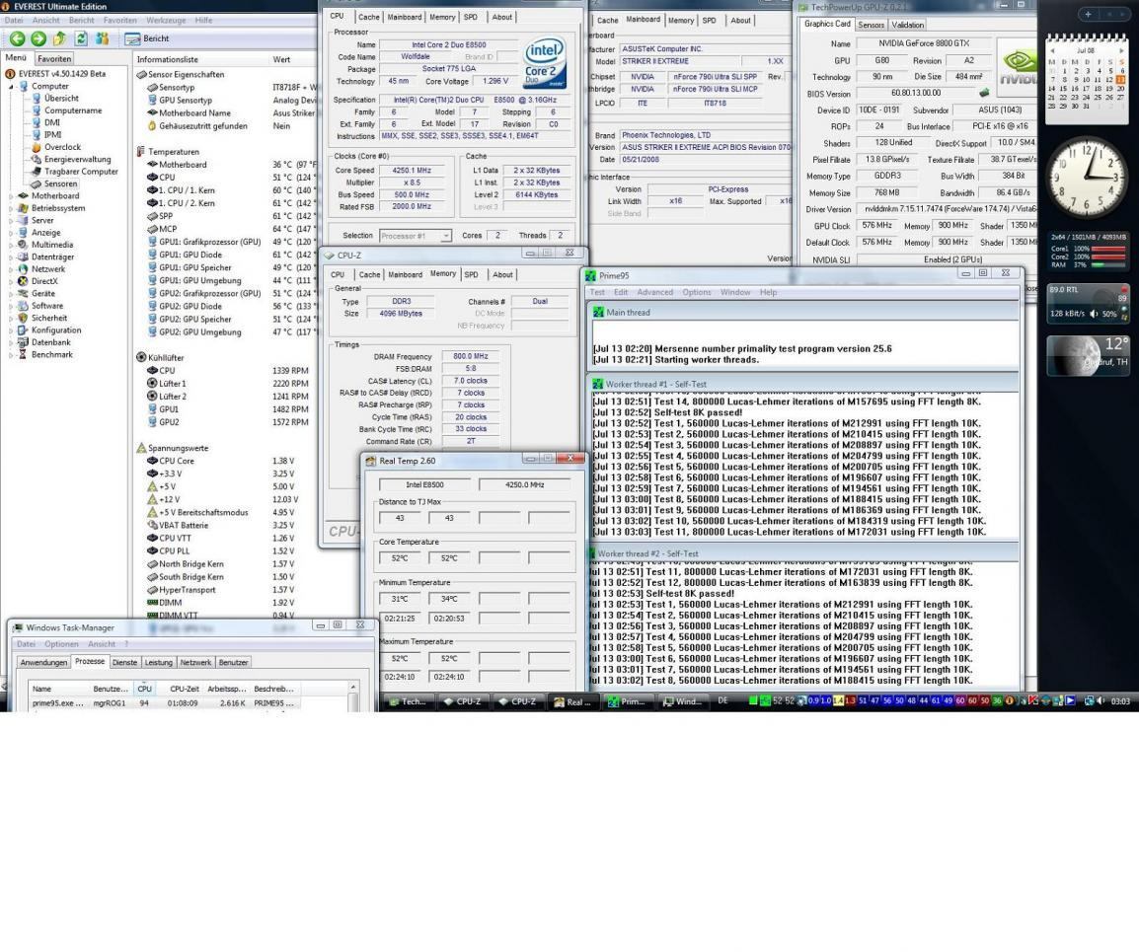Open the Processor #1 selection dropdown in CPU-Z
Image resolution: width=1139 pixels, height=952 pixels.
415,235
